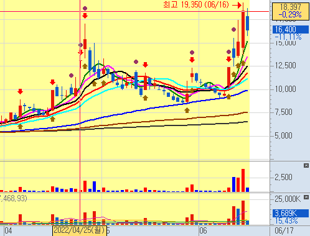Click the -11.11% change value
310x236 pixels.
coord(288,37)
